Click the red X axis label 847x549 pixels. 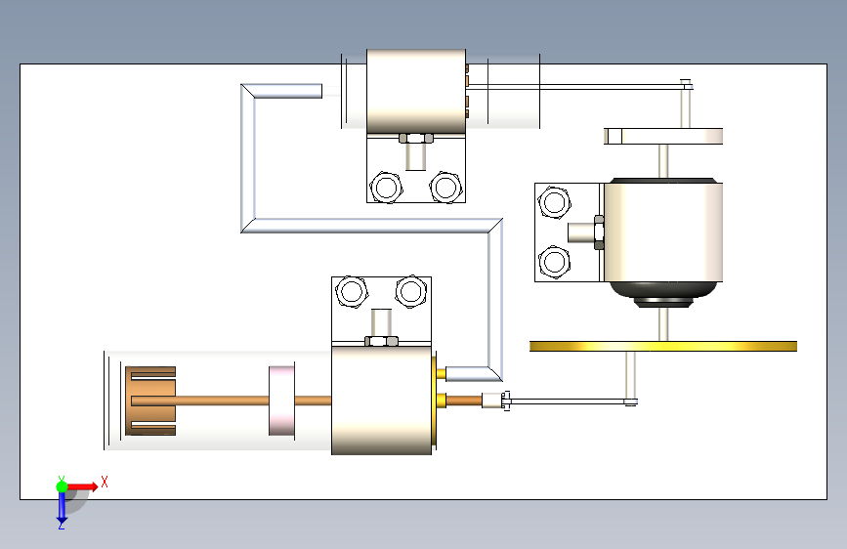coord(105,482)
